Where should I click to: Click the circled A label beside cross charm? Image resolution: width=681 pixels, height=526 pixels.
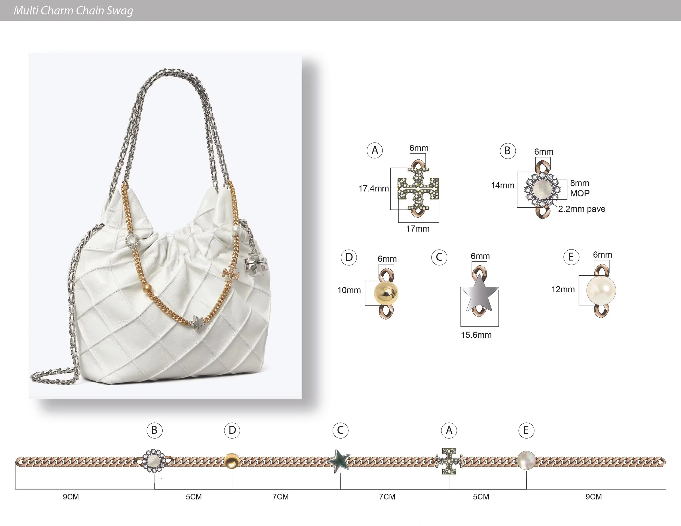click(x=375, y=150)
